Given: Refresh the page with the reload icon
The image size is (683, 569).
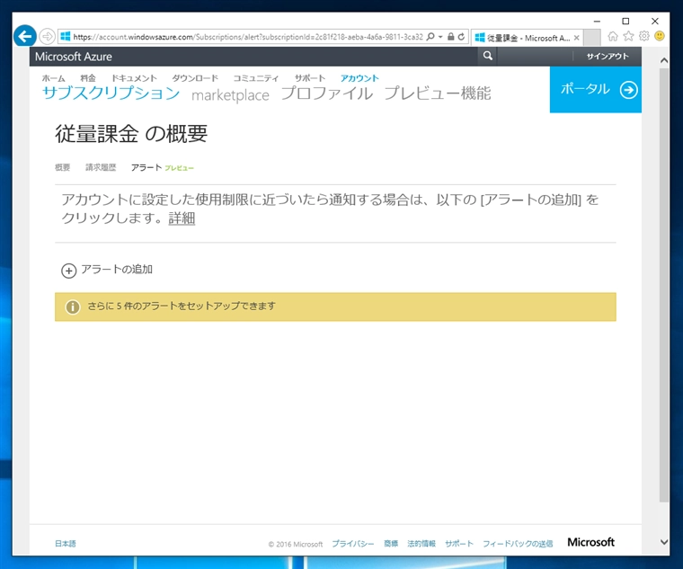Looking at the screenshot, I should click(461, 37).
